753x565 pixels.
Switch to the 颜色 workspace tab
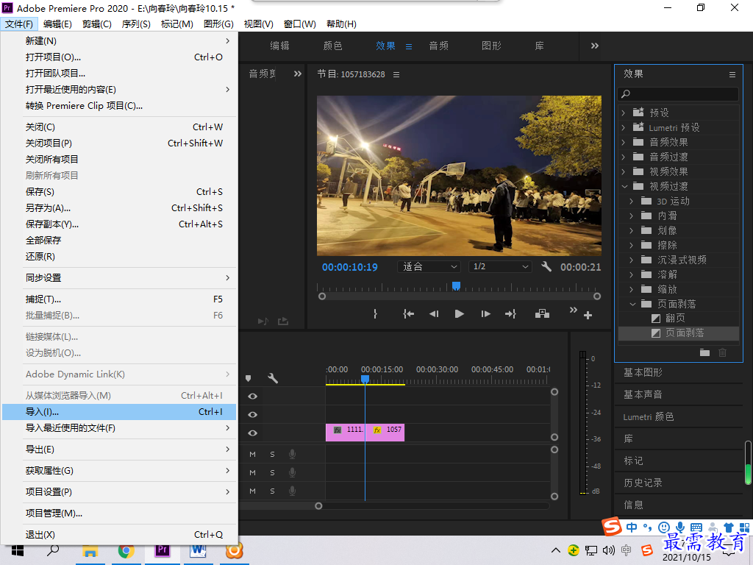[x=332, y=46]
